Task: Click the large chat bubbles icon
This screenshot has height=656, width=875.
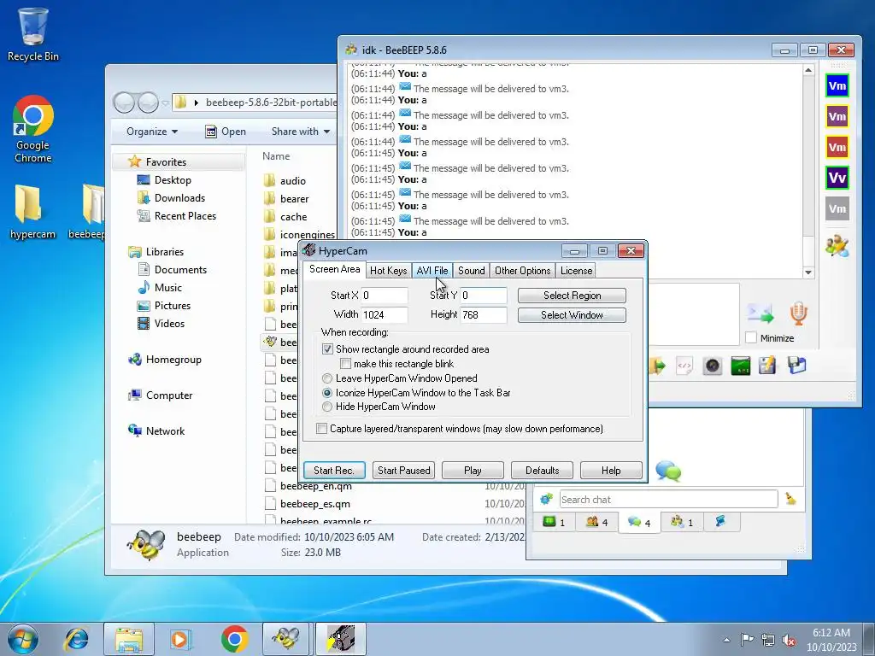Action: [668, 471]
